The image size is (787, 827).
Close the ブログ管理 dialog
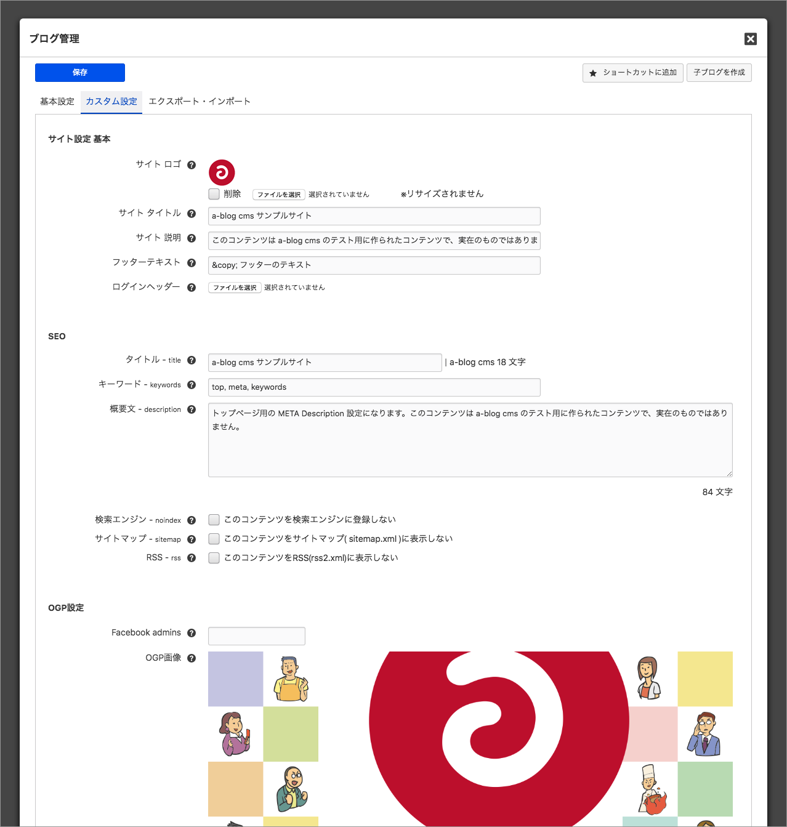[750, 39]
